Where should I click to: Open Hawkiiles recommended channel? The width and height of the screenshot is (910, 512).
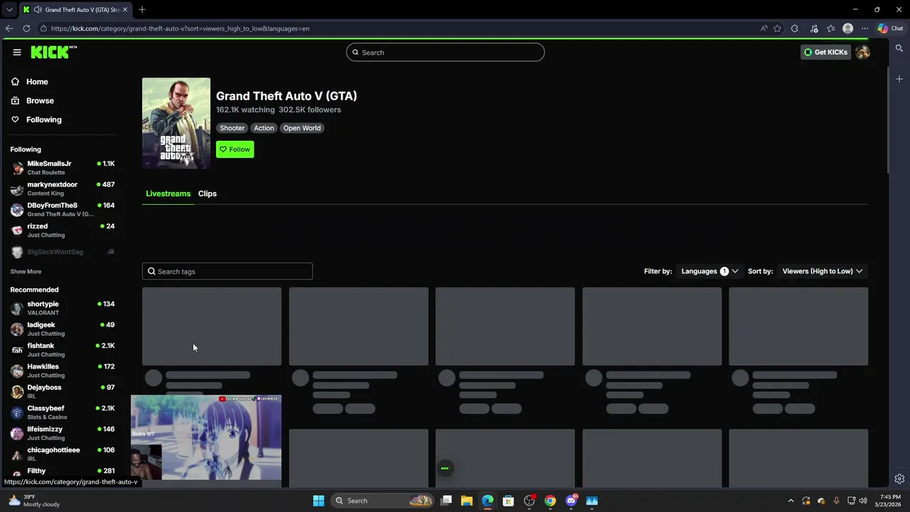[x=63, y=370]
